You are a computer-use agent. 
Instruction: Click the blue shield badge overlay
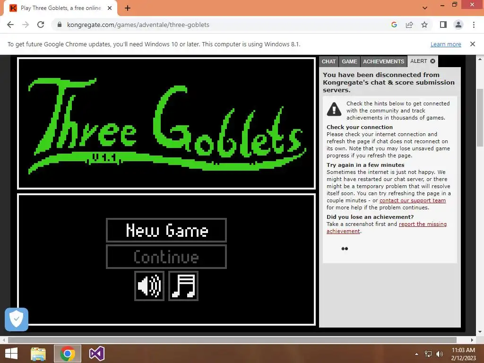17,319
